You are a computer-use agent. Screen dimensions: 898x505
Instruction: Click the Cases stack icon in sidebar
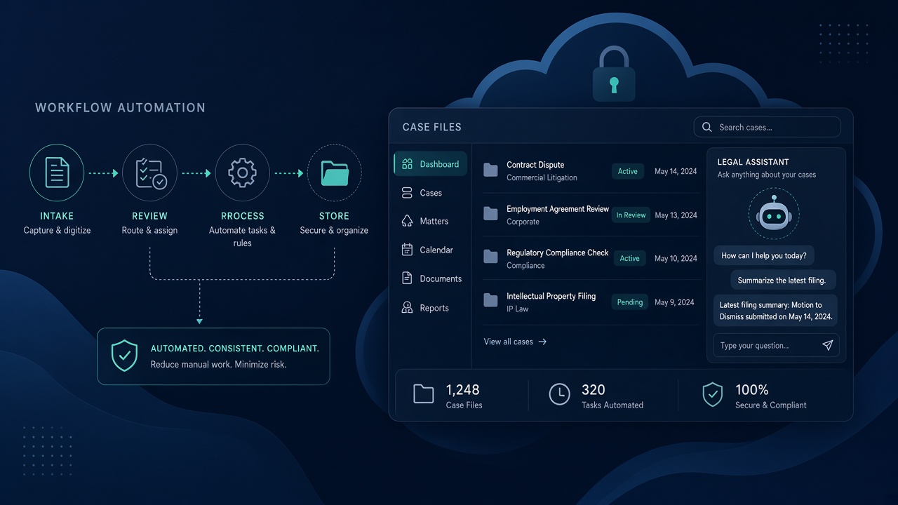click(407, 193)
